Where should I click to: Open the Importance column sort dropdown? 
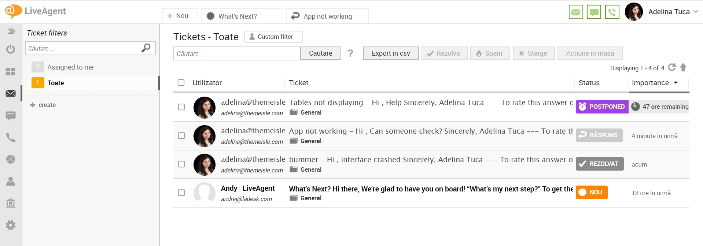676,83
